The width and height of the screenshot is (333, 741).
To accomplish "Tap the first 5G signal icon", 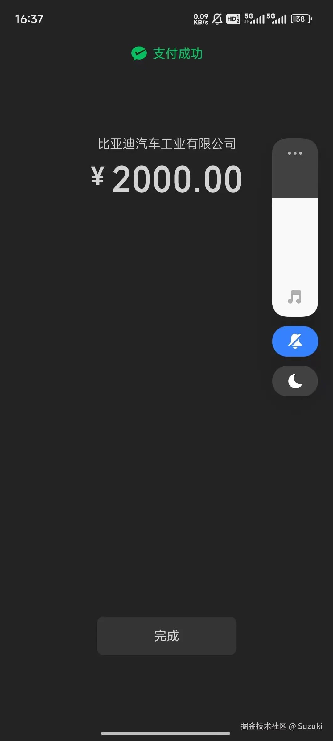I will 254,19.
